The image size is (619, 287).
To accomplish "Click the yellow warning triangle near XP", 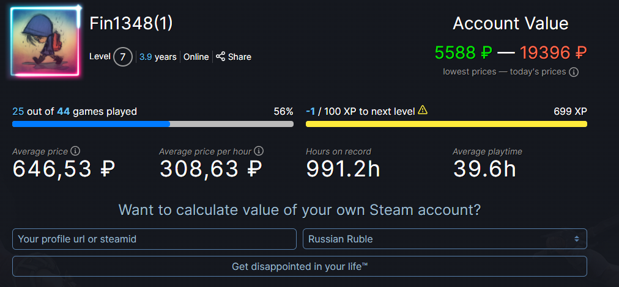I will (x=423, y=110).
